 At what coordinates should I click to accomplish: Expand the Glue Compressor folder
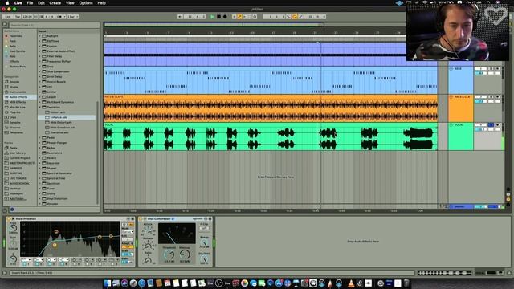click(x=39, y=71)
